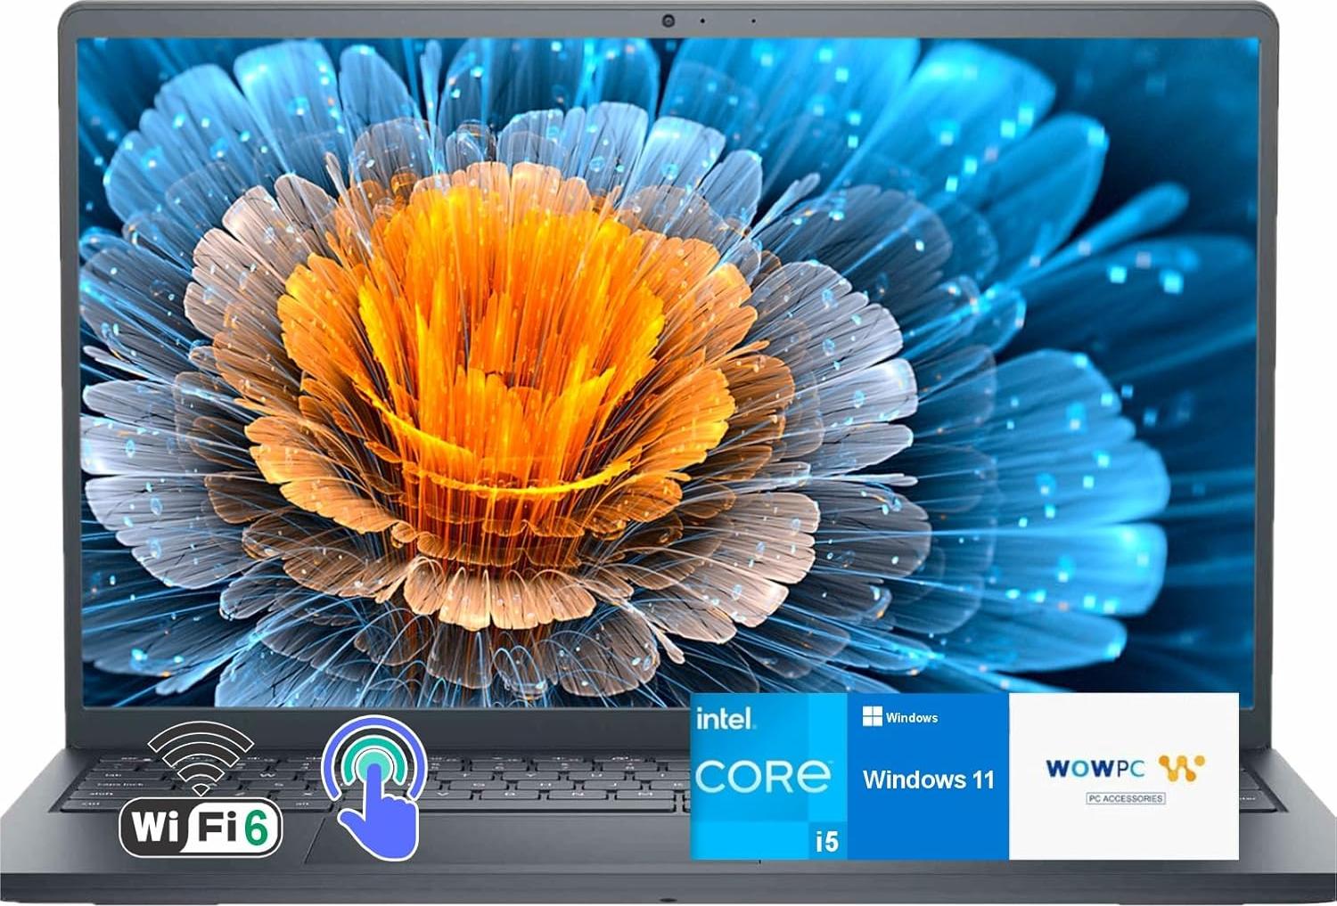This screenshot has height=906, width=1337.
Task: Click the small Windows four-square logo
Action: tap(872, 717)
